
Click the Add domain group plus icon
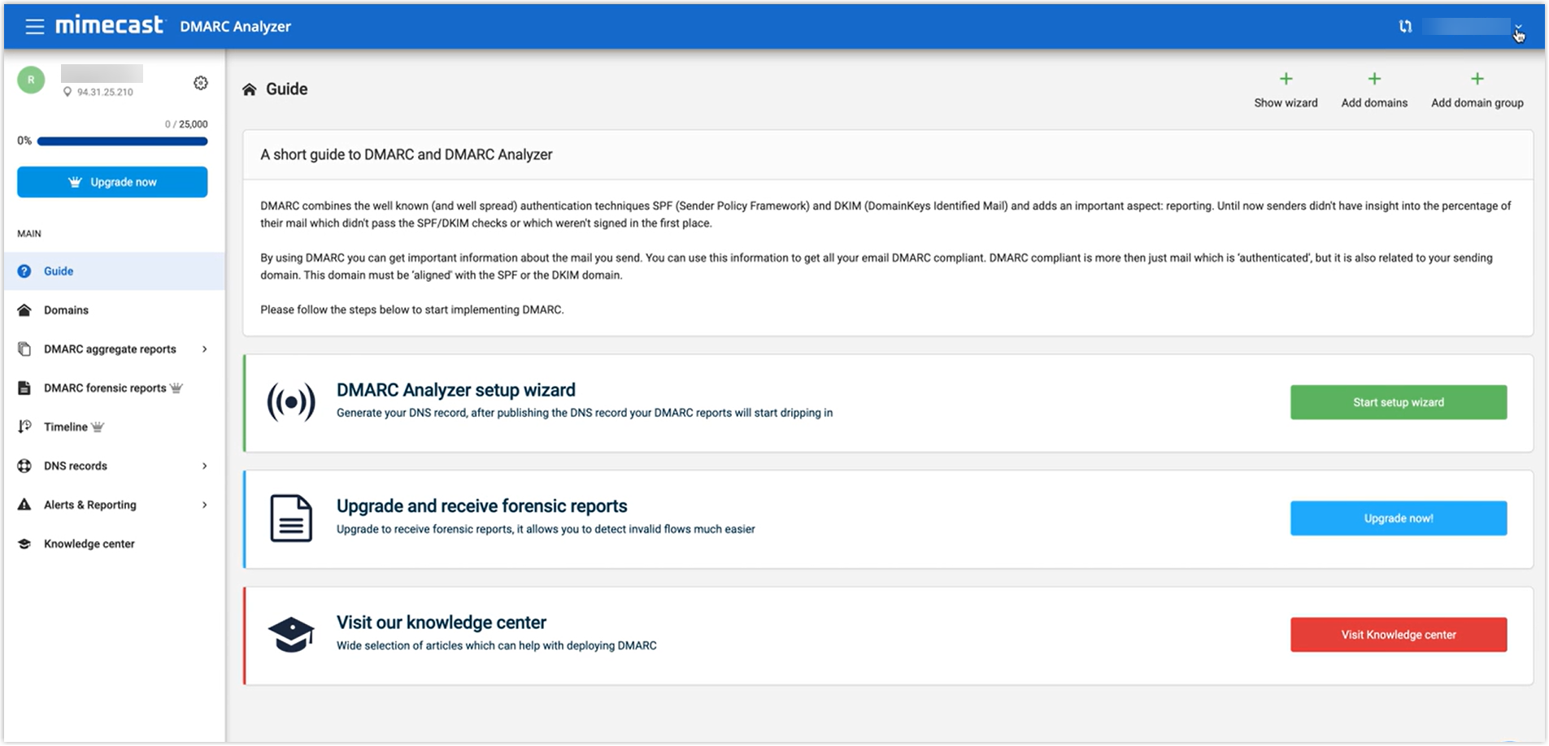(1477, 80)
